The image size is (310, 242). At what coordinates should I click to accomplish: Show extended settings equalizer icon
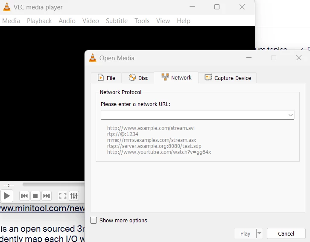[x=74, y=196]
